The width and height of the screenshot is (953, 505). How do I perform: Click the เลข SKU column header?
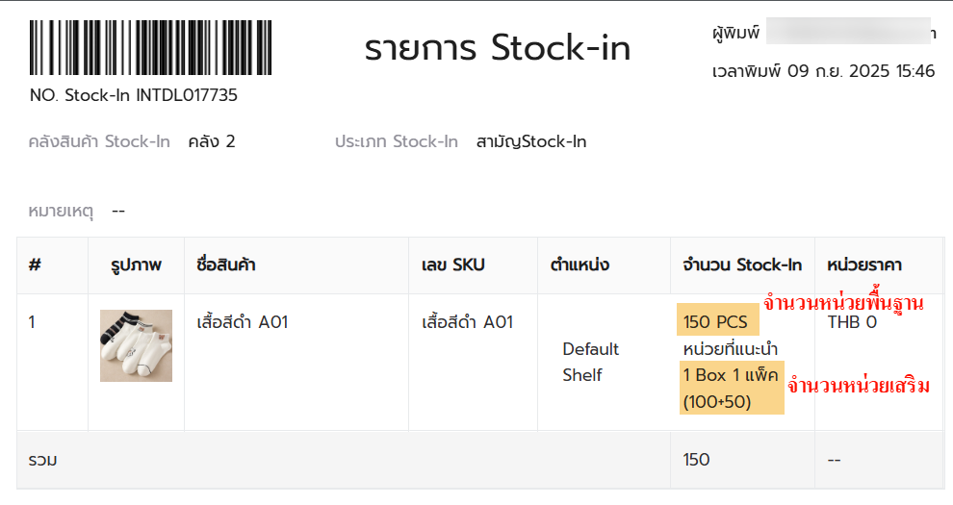click(x=452, y=265)
